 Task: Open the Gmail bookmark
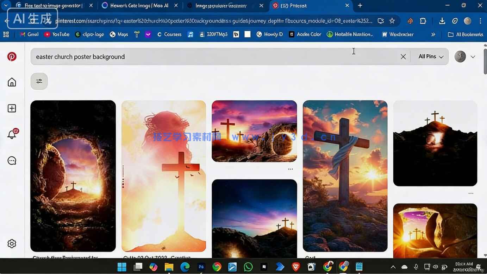click(28, 34)
